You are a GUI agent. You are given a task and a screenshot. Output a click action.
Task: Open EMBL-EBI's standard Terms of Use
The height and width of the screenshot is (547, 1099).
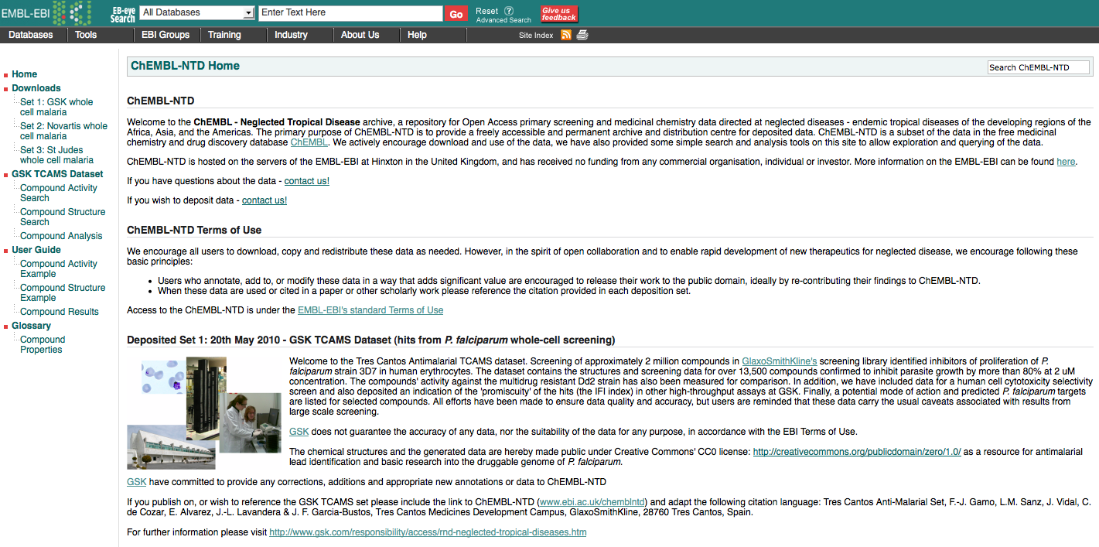[370, 310]
